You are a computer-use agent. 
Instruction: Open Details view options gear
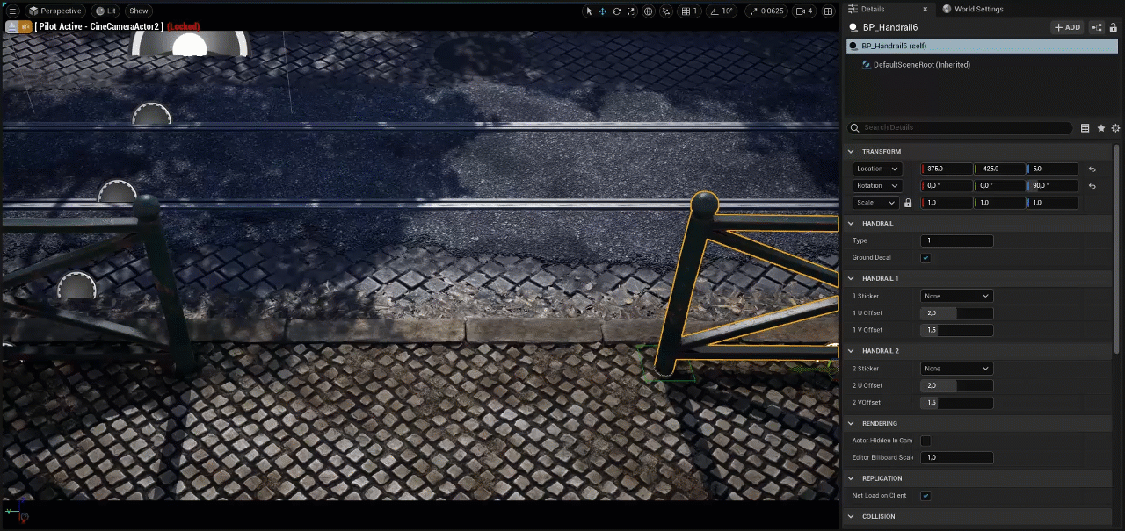[1115, 128]
